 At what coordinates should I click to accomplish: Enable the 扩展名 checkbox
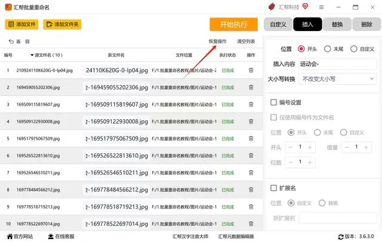click(x=273, y=188)
